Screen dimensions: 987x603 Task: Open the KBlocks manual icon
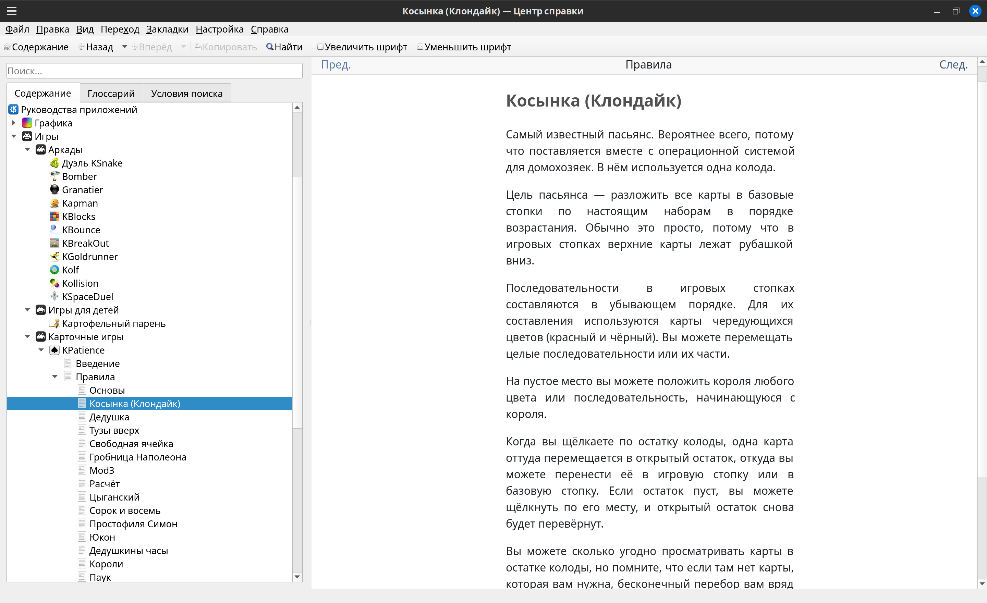click(54, 217)
